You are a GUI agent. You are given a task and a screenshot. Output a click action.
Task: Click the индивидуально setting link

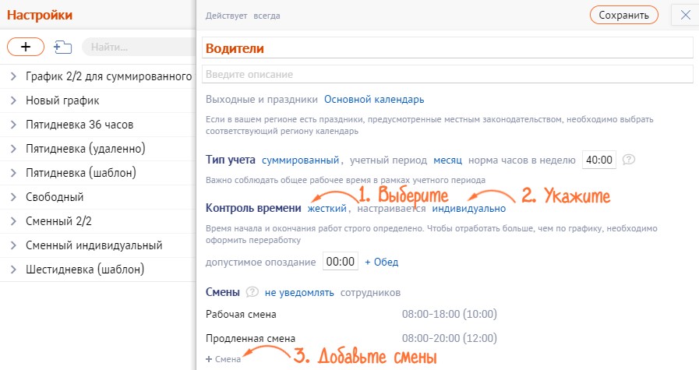tap(468, 208)
